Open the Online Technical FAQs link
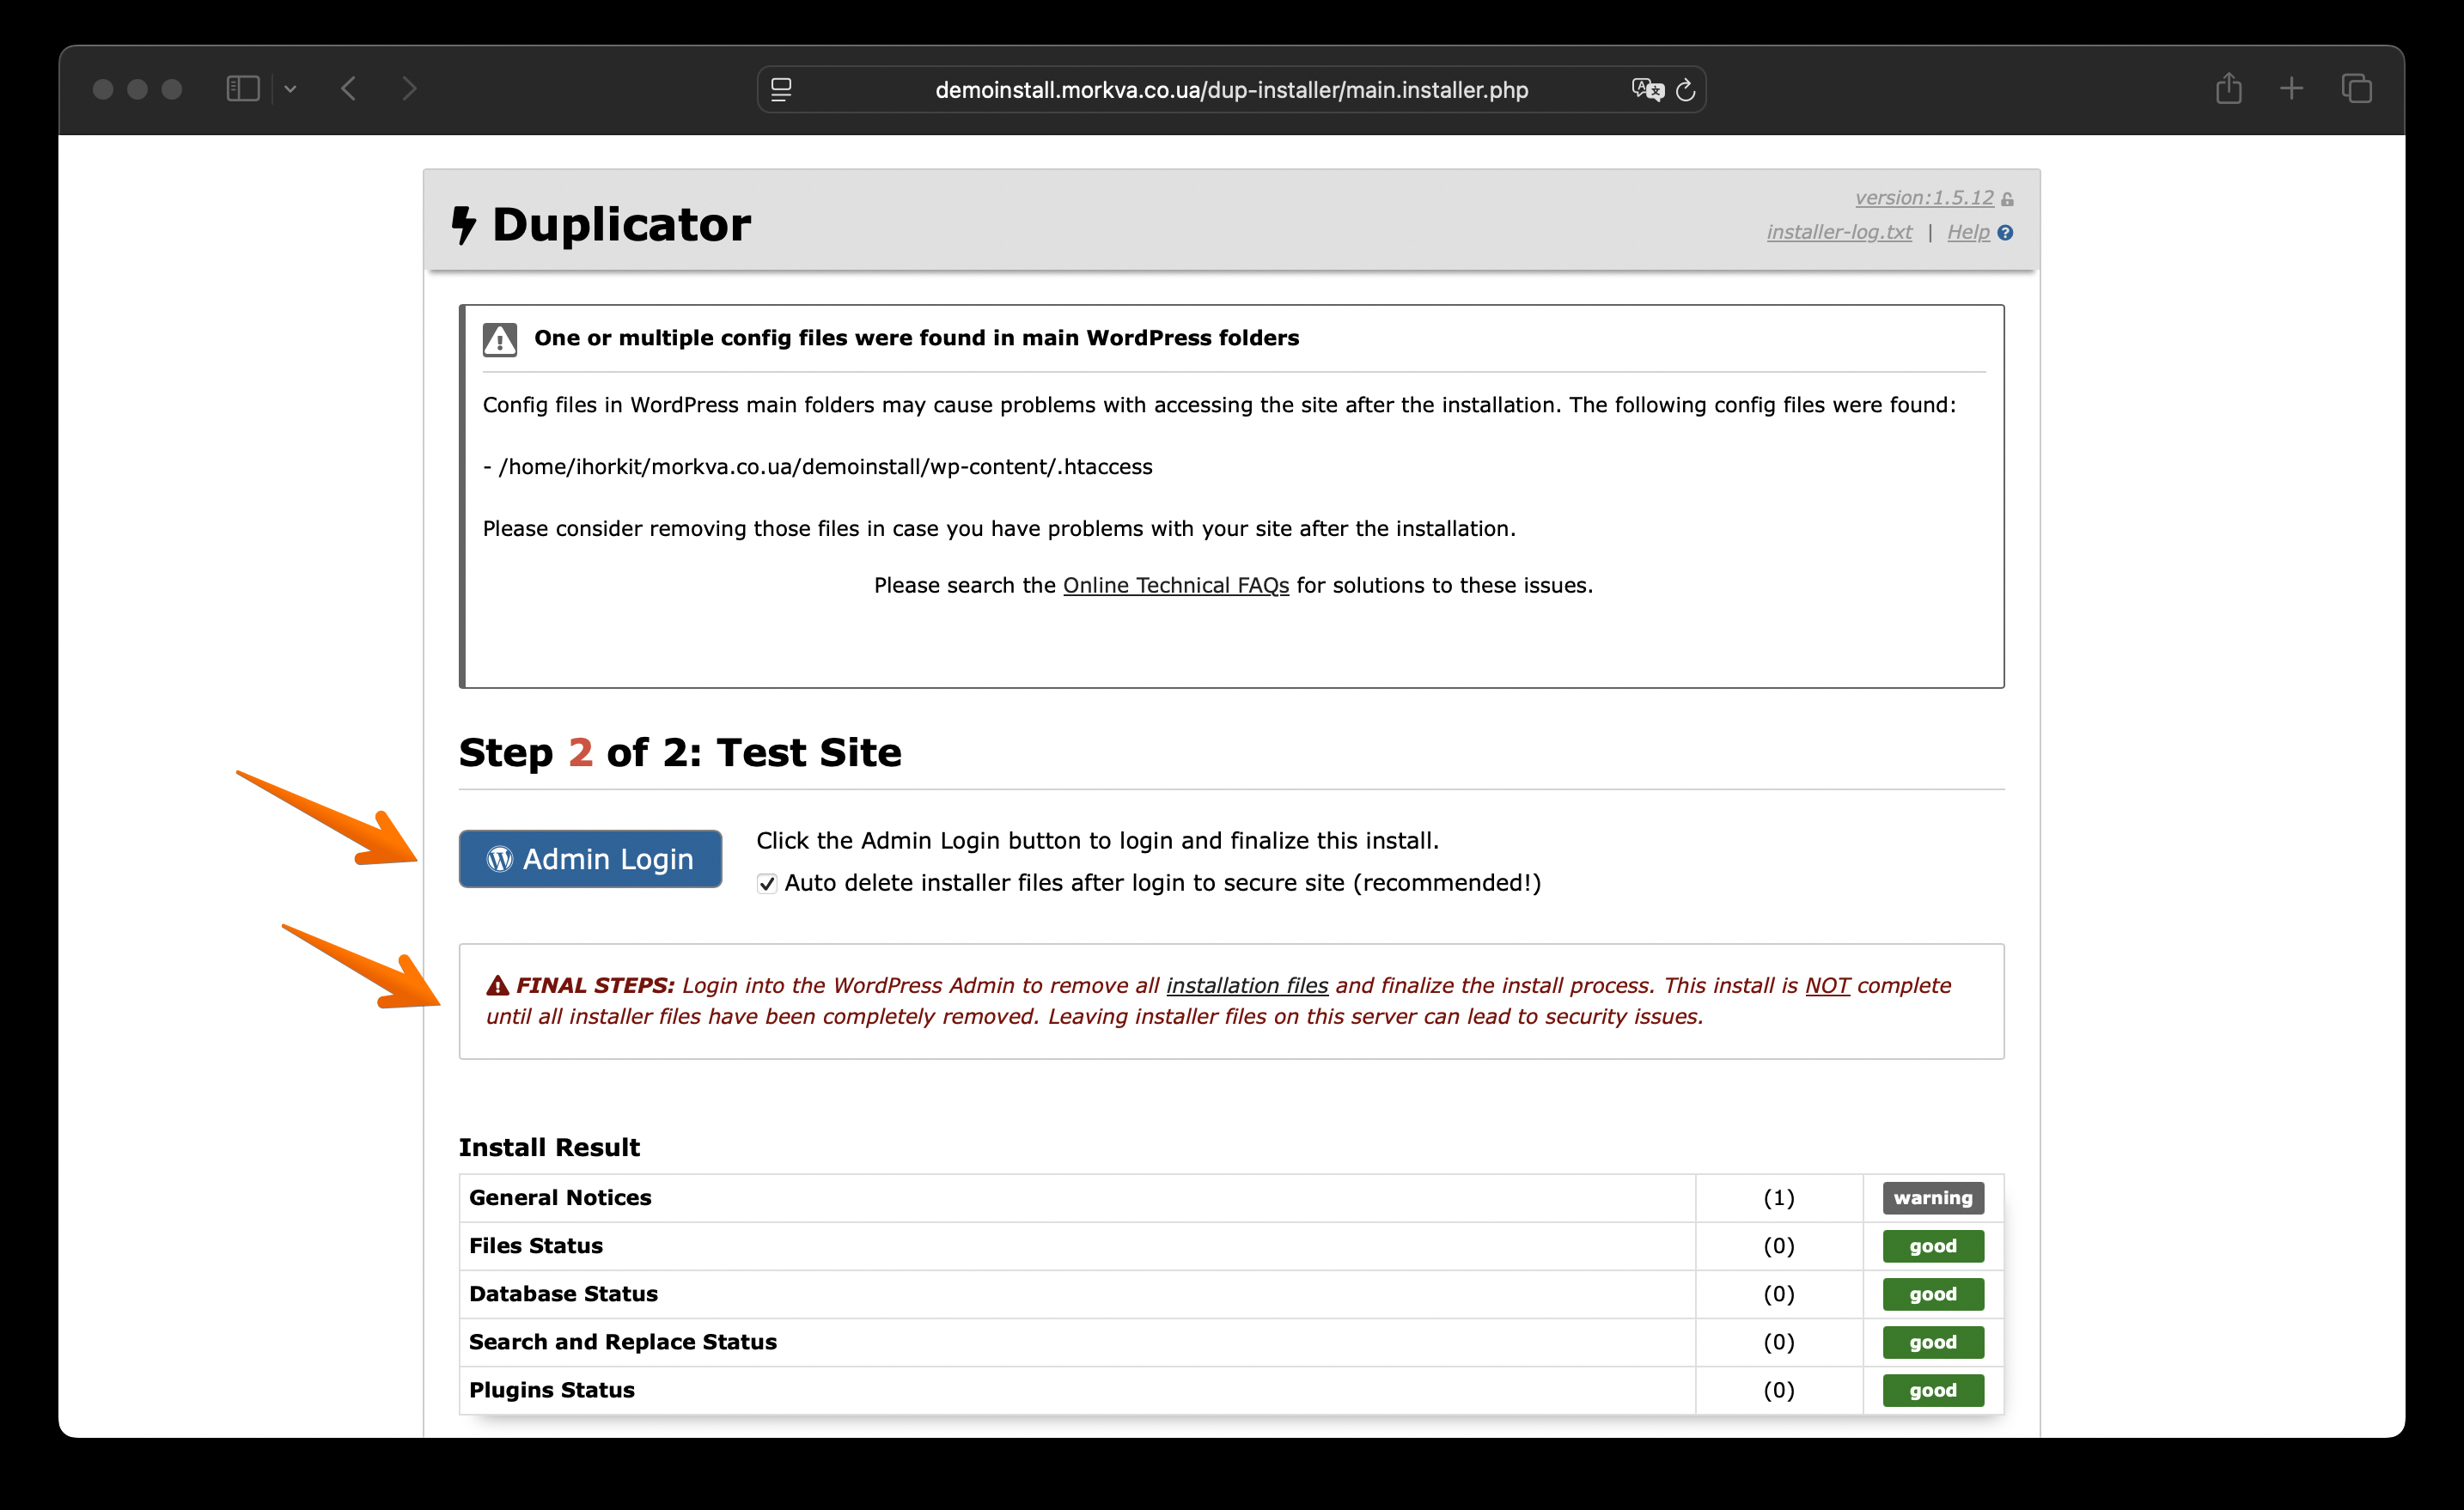The height and width of the screenshot is (1510, 2464). [x=1175, y=585]
